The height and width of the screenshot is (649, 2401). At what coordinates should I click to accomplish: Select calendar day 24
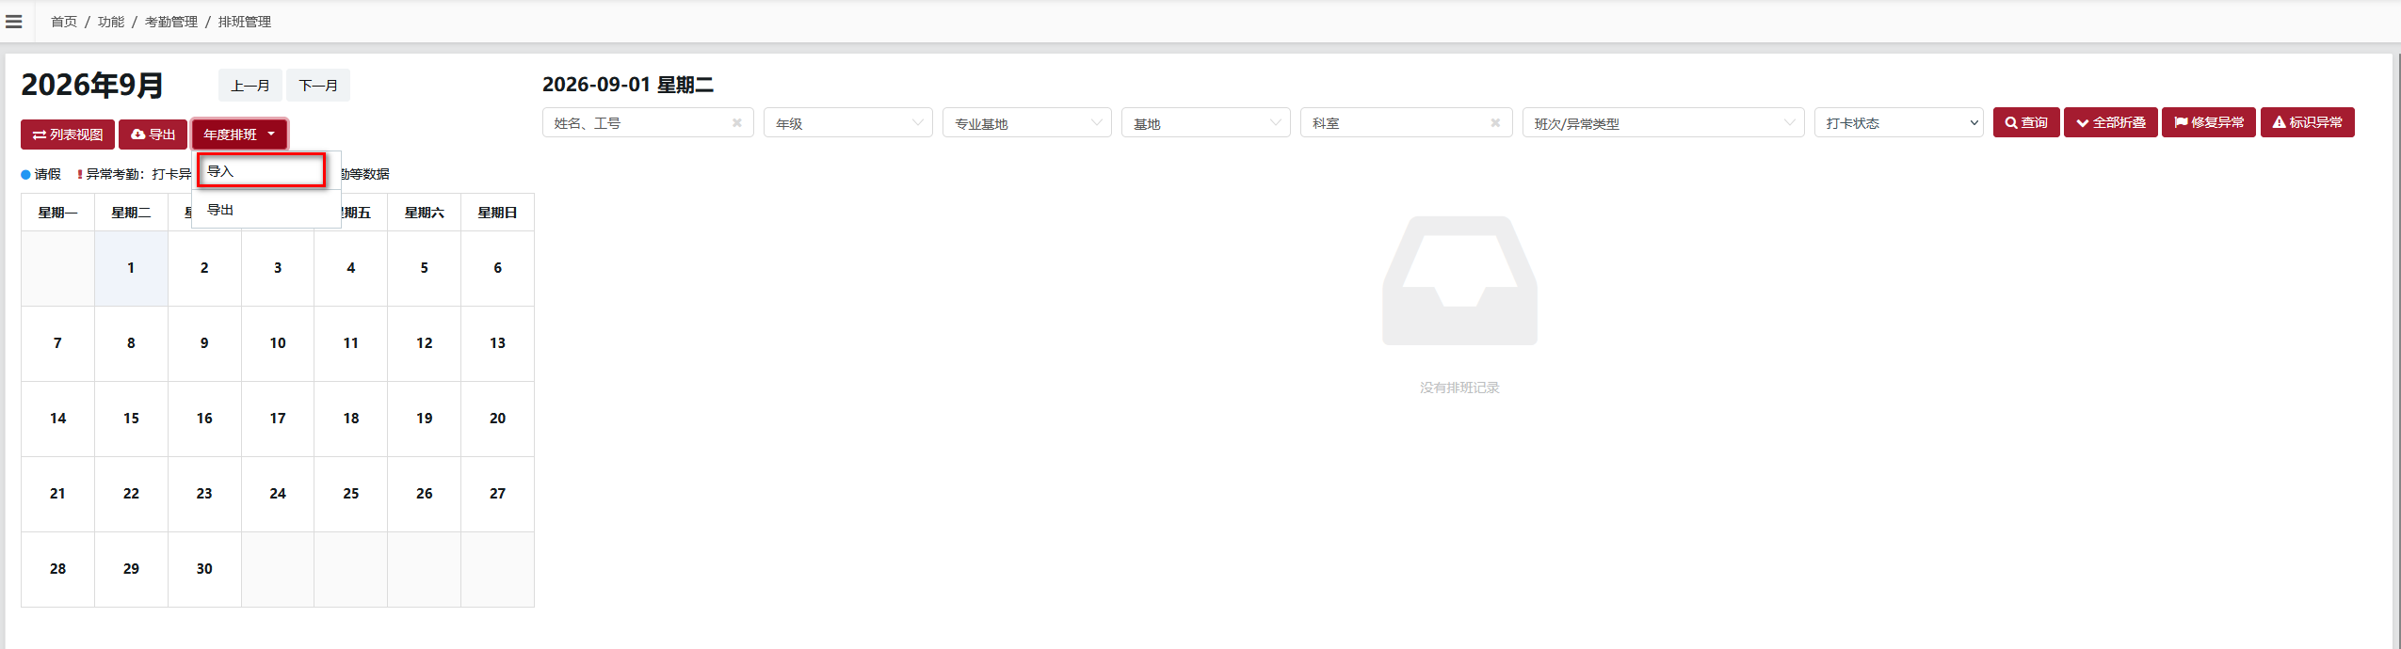tap(278, 494)
